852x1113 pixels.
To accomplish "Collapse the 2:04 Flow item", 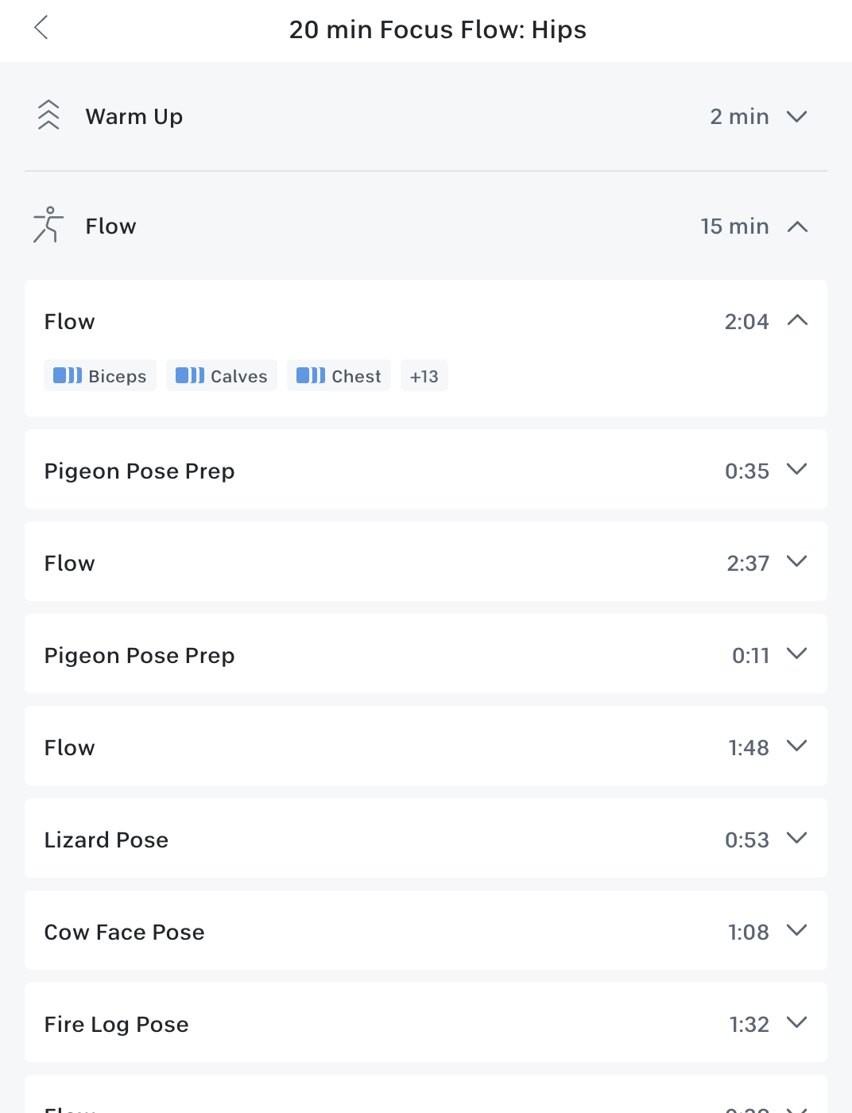I will tap(796, 320).
